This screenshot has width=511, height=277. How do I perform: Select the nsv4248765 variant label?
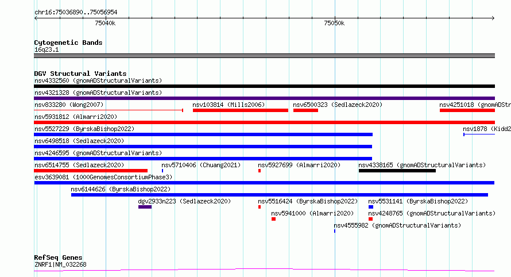tap(432, 213)
